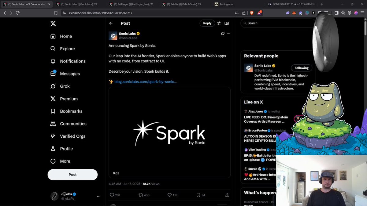The image size is (367, 206).
Task: Open Verified Orgs in sidebar
Action: (68, 136)
